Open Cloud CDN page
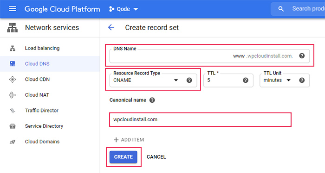This screenshot has width=325, height=173. pos(50,79)
